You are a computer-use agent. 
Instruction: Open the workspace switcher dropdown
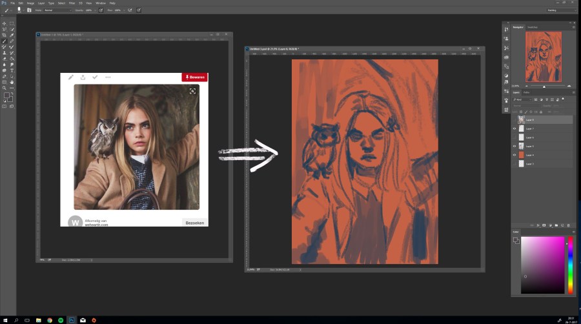(560, 10)
